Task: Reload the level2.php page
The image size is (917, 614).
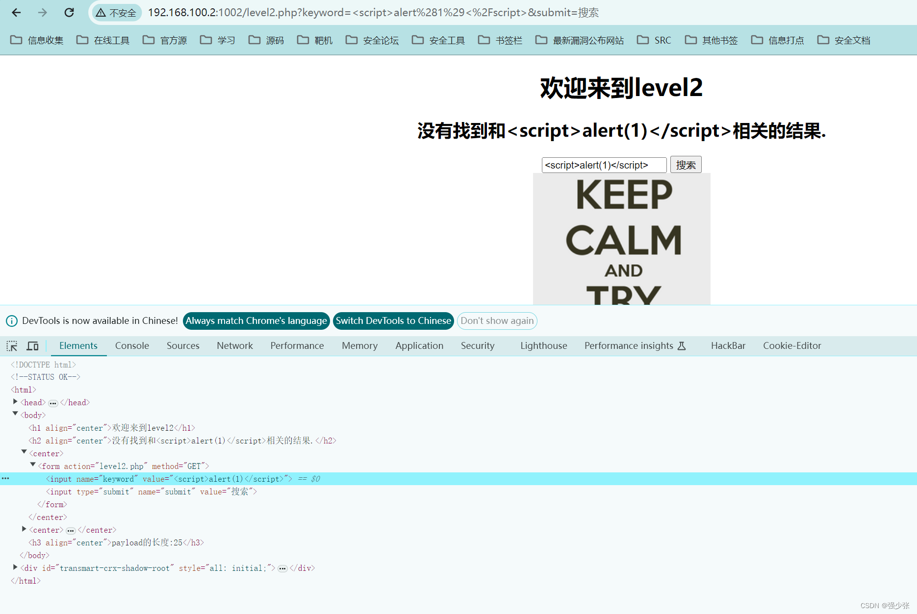Action: click(x=69, y=12)
